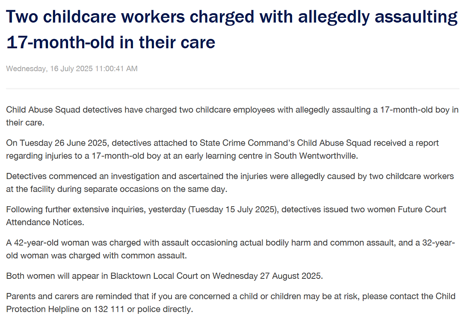462x322 pixels.
Task: Click the location text 'South Wentworthville'
Action: click(316, 156)
